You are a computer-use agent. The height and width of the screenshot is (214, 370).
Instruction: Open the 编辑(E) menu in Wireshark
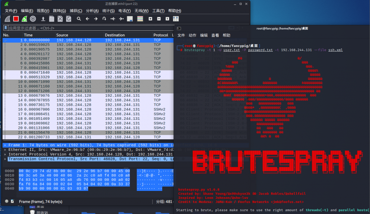click(27, 11)
